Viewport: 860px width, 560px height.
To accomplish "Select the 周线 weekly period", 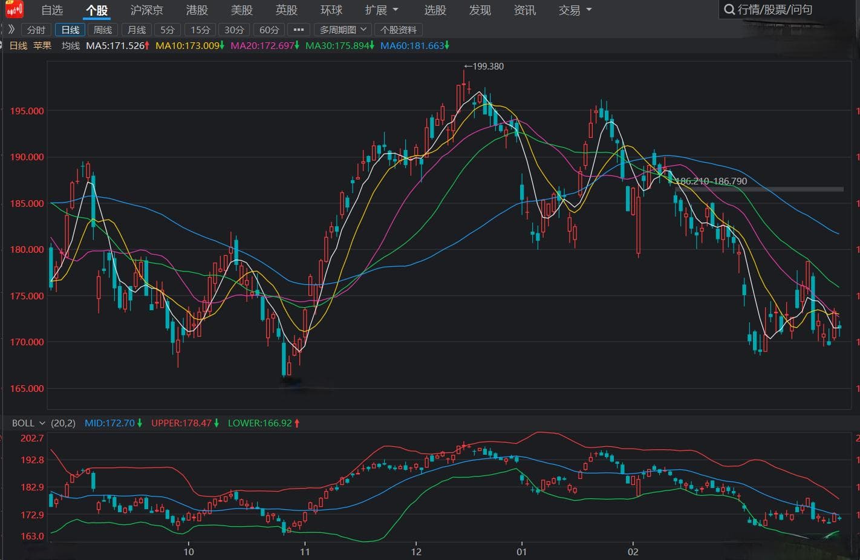I will click(103, 30).
